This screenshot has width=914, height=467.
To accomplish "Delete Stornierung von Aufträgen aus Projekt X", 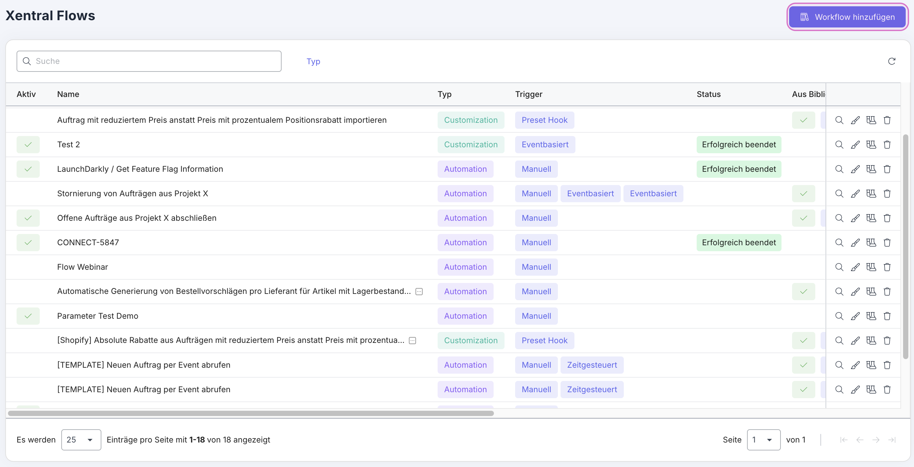I will 887,194.
